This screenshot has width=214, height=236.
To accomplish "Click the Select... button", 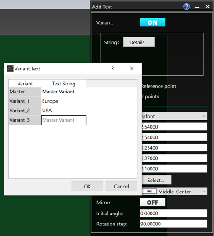I will coord(156,180).
